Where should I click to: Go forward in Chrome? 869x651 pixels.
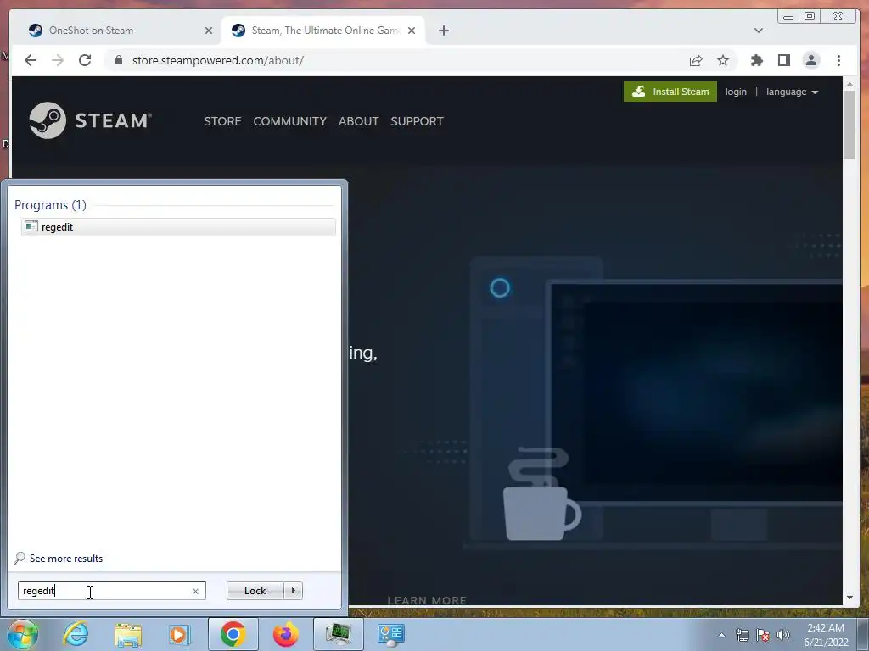click(58, 60)
